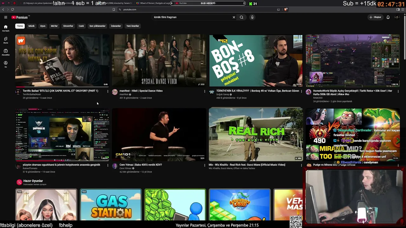Open more options for yüzyılın draması video
Image resolution: width=406 pixels, height=228 pixels.
[108, 165]
